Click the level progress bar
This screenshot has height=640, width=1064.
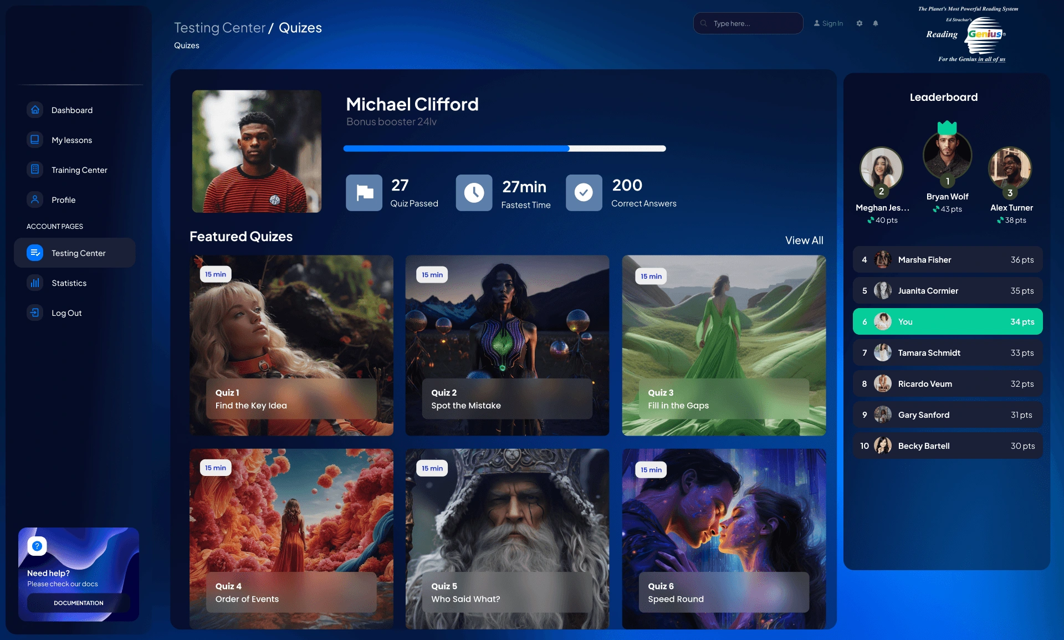click(504, 149)
